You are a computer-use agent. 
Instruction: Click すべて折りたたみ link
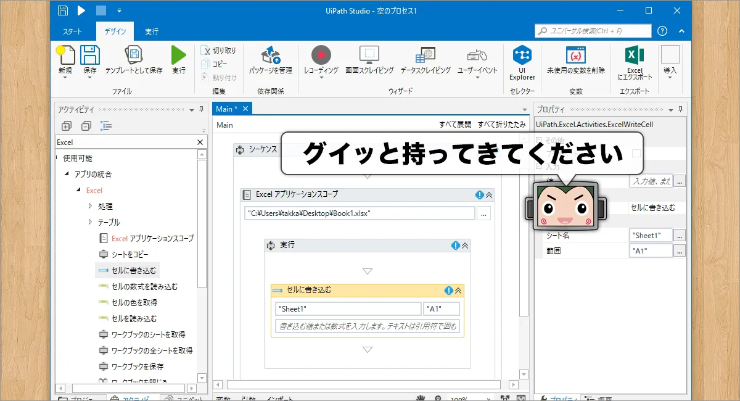[501, 125]
